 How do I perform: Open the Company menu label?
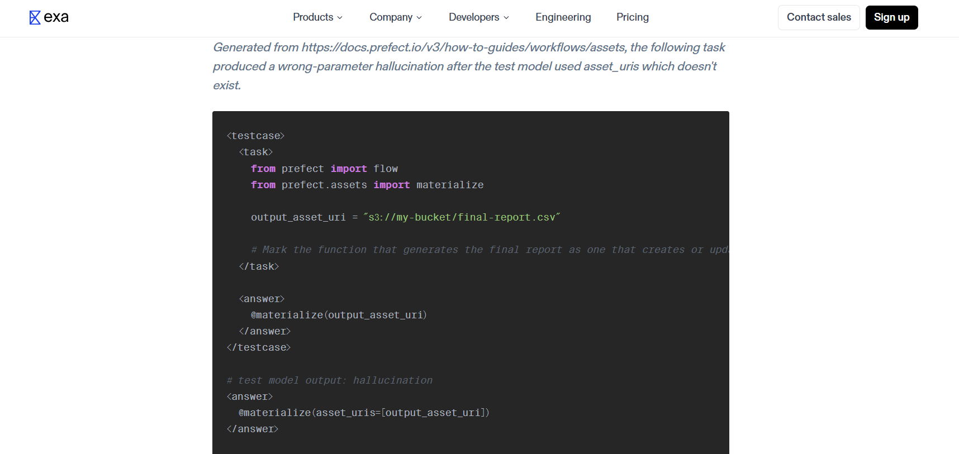pos(391,17)
